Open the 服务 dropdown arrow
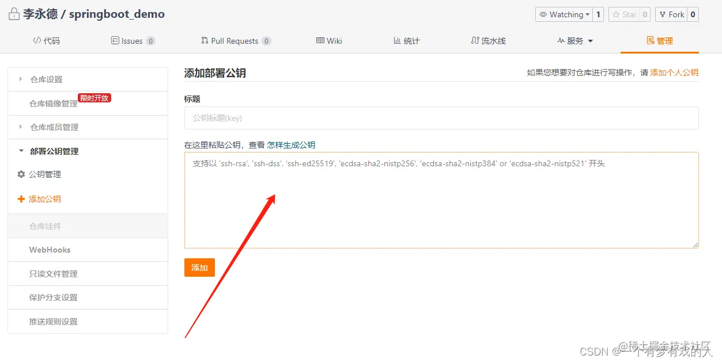Screen dimensions: 722x363 click(591, 41)
